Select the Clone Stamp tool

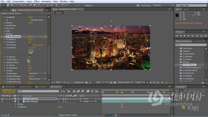click(48, 5)
